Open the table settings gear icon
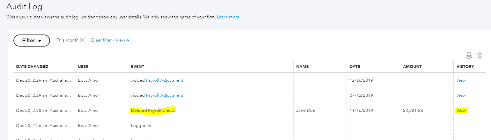 (480, 56)
